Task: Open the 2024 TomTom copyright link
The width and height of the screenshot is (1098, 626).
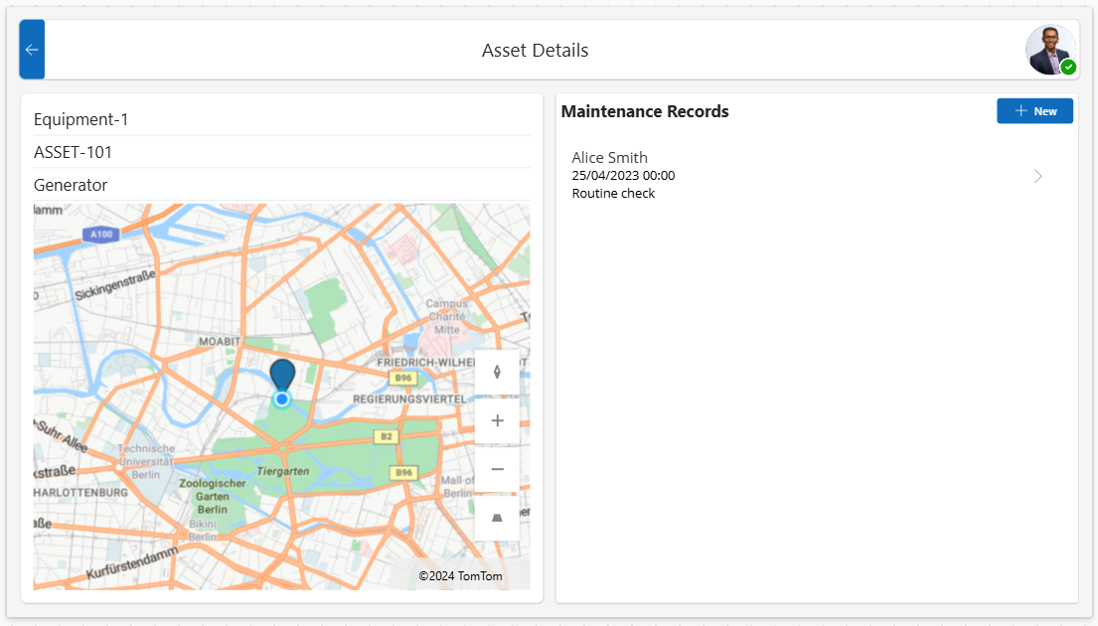Action: (462, 575)
